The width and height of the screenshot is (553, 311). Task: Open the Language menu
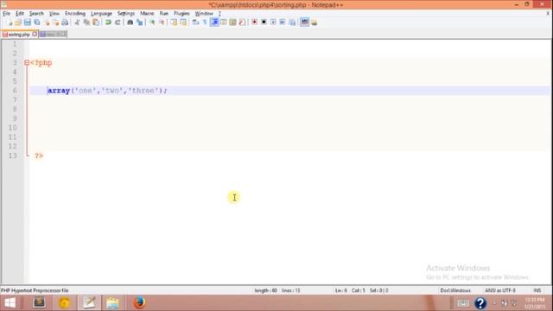[101, 14]
